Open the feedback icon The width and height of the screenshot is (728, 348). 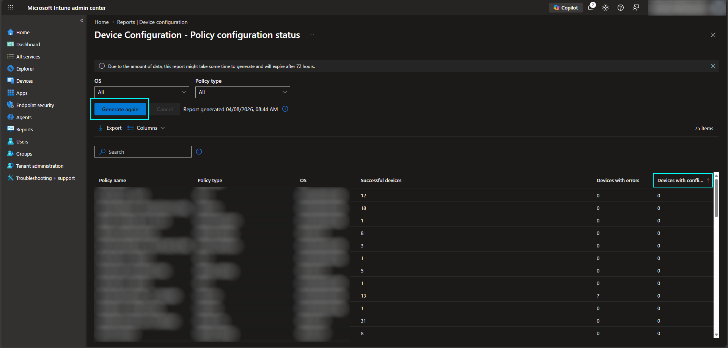(636, 8)
